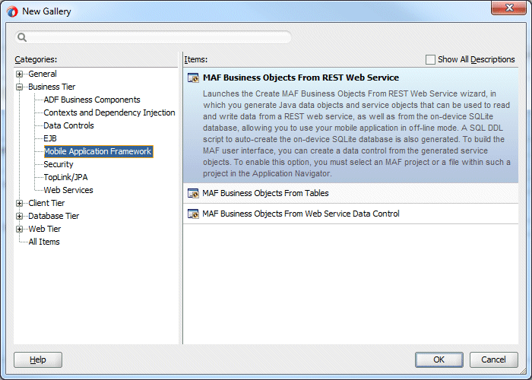532x380 pixels.
Task: Select the Business Tier tree label
Action: (x=52, y=87)
